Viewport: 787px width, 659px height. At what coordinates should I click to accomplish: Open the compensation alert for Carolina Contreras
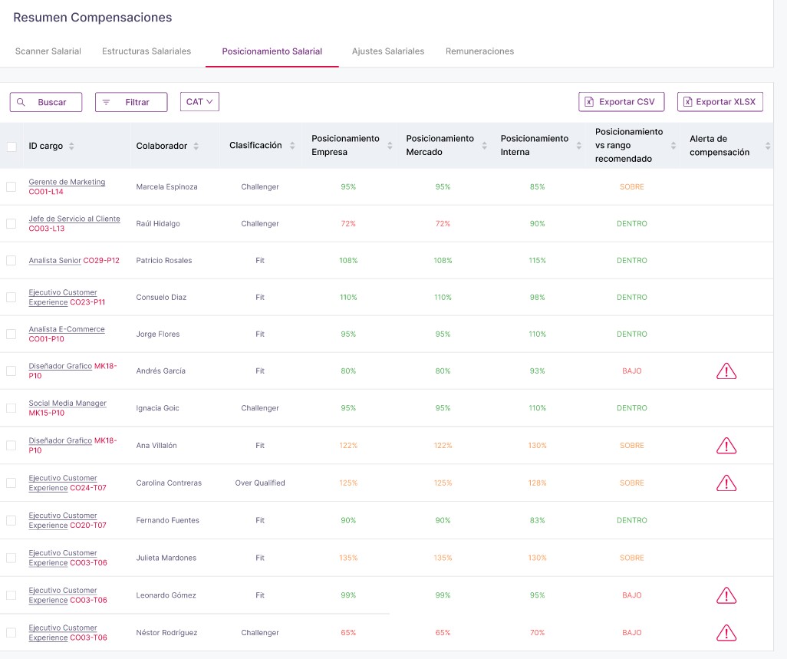pyautogui.click(x=726, y=483)
